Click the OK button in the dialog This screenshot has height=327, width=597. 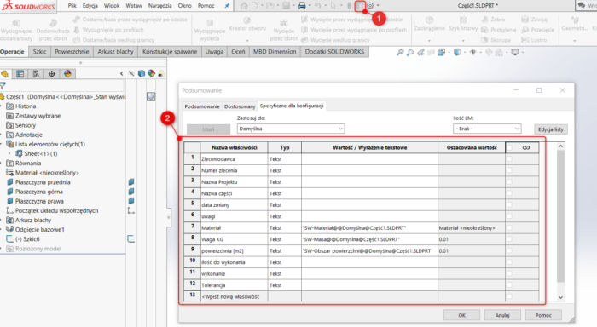pos(462,315)
